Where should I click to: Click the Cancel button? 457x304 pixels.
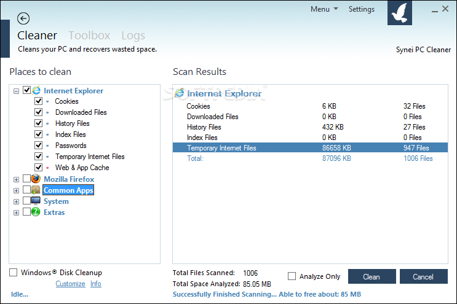point(424,276)
